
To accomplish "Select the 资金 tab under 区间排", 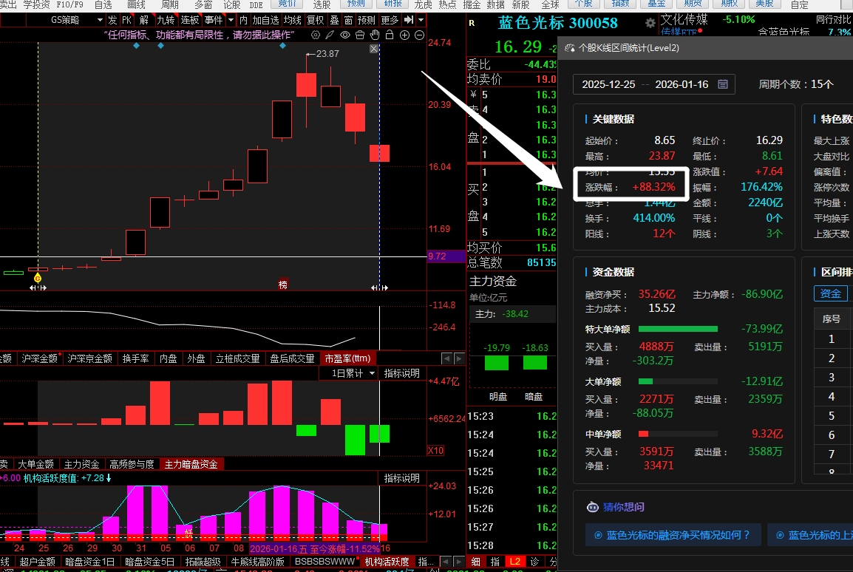I will click(831, 293).
